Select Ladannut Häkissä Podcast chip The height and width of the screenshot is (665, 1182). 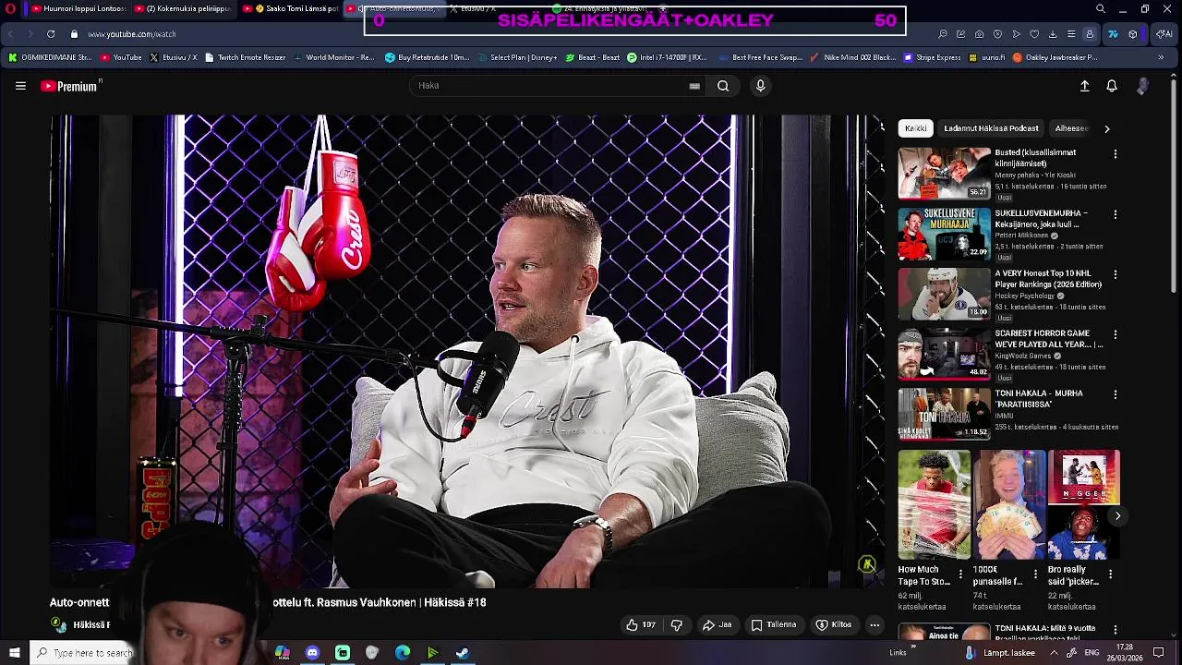(991, 128)
